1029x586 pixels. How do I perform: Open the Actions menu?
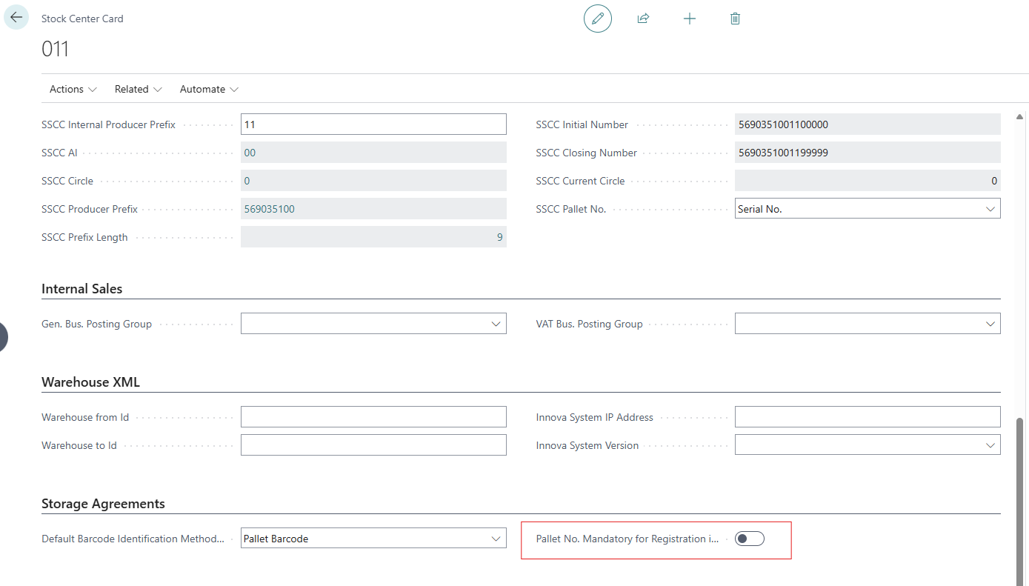[x=73, y=89]
